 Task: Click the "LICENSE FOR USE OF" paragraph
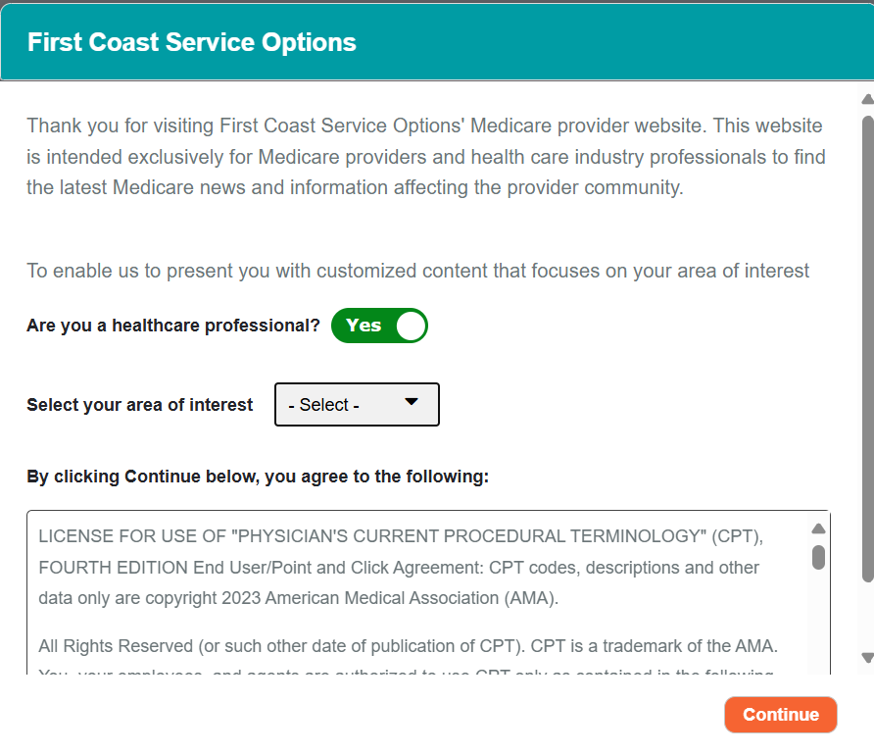point(400,567)
